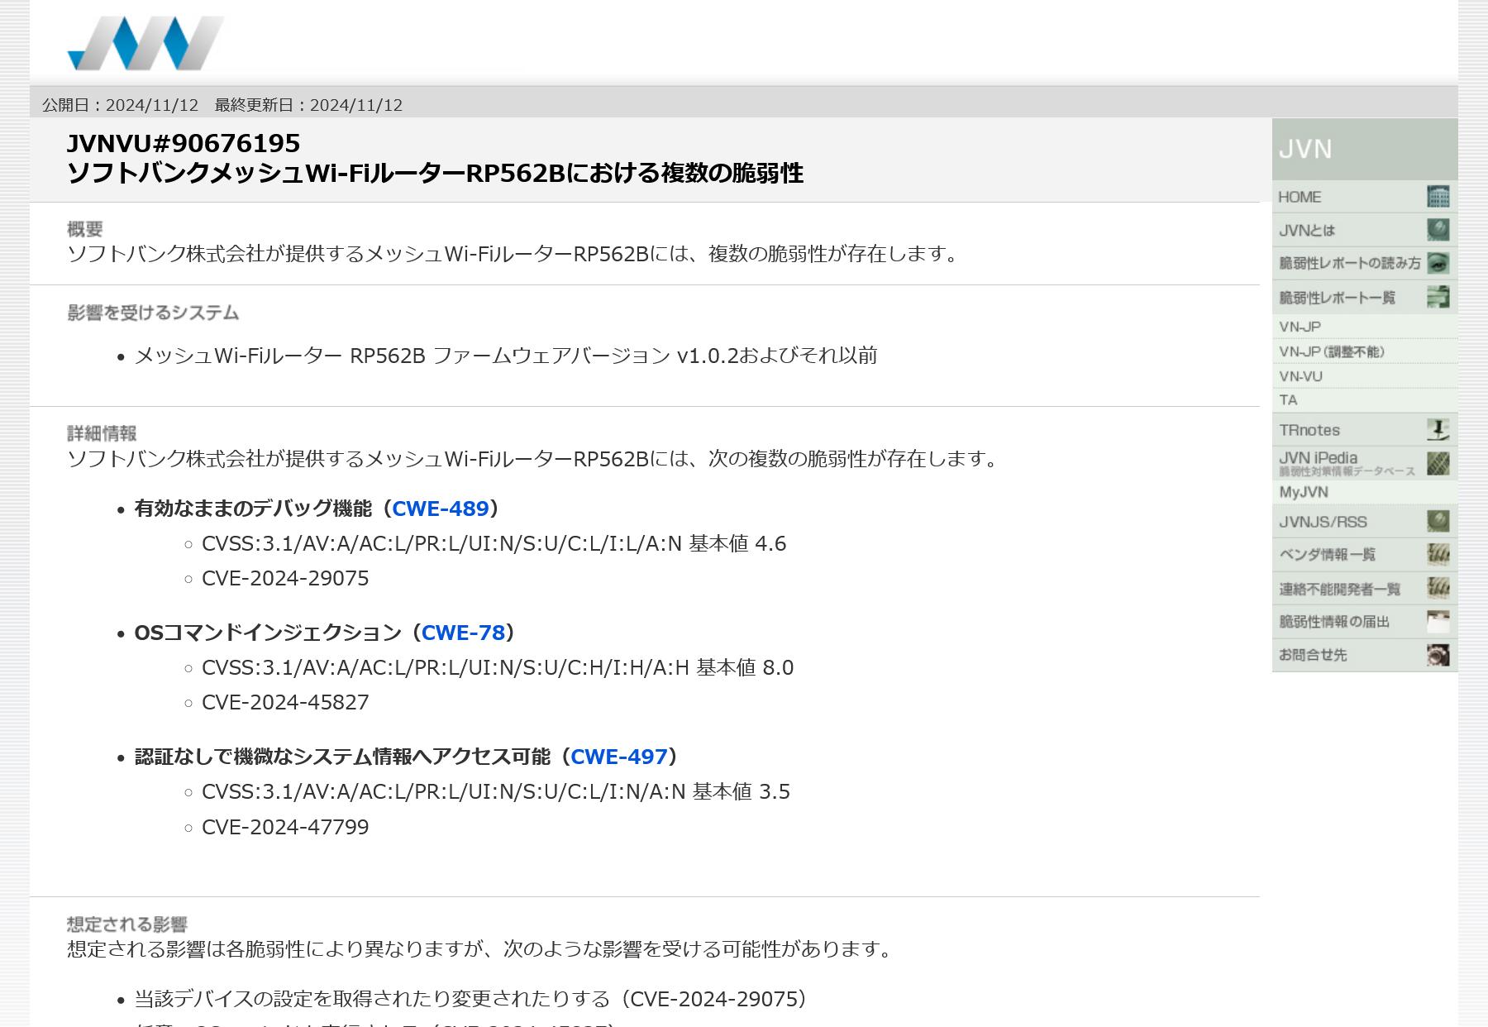The width and height of the screenshot is (1488, 1027).
Task: Click the icon beside ベンダ情報一覧
Action: click(1438, 554)
